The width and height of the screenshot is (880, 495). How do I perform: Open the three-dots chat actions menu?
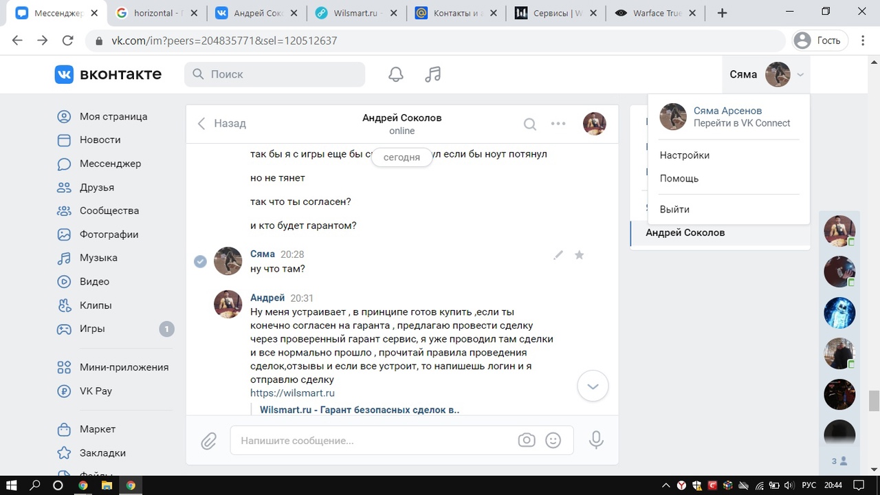(x=558, y=124)
